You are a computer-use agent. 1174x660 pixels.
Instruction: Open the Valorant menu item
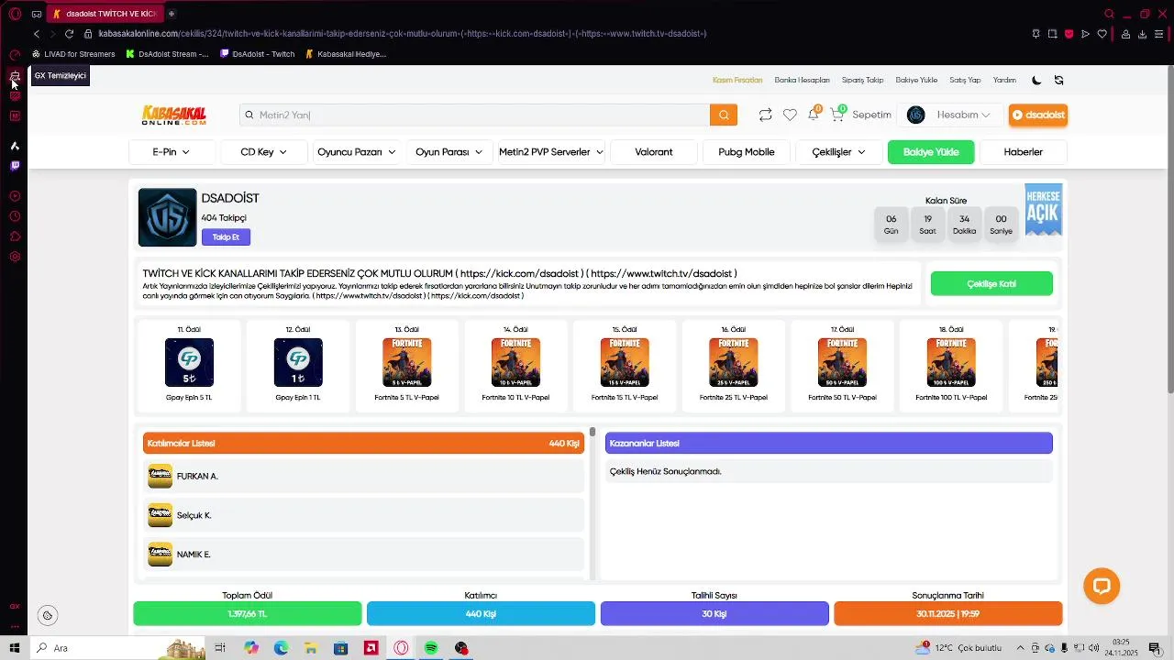tap(654, 152)
